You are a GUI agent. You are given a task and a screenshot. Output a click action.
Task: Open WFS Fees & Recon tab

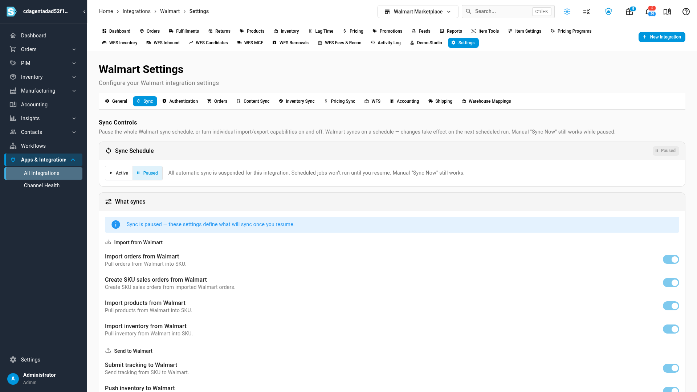[x=339, y=43]
